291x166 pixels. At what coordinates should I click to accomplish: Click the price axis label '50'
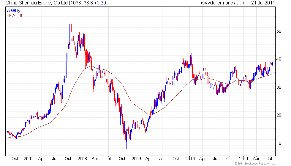tap(279, 31)
